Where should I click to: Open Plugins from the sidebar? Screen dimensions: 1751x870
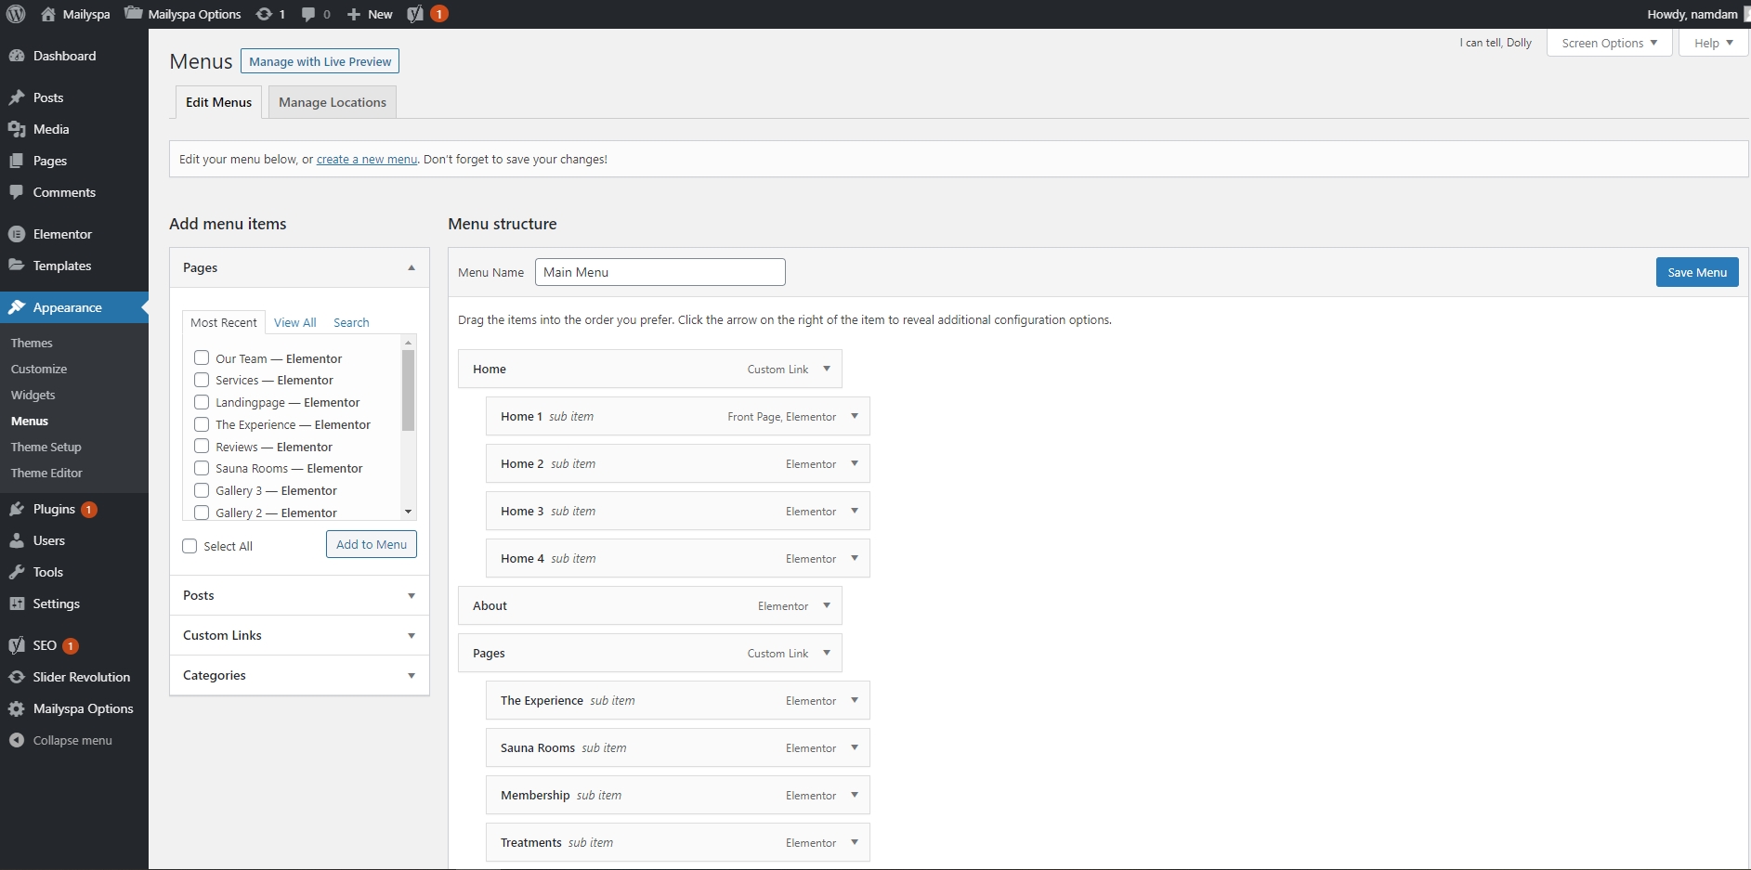point(54,509)
